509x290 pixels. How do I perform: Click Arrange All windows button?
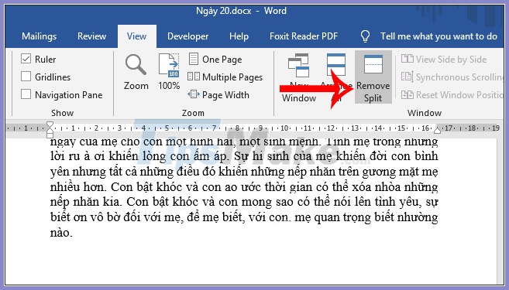336,78
